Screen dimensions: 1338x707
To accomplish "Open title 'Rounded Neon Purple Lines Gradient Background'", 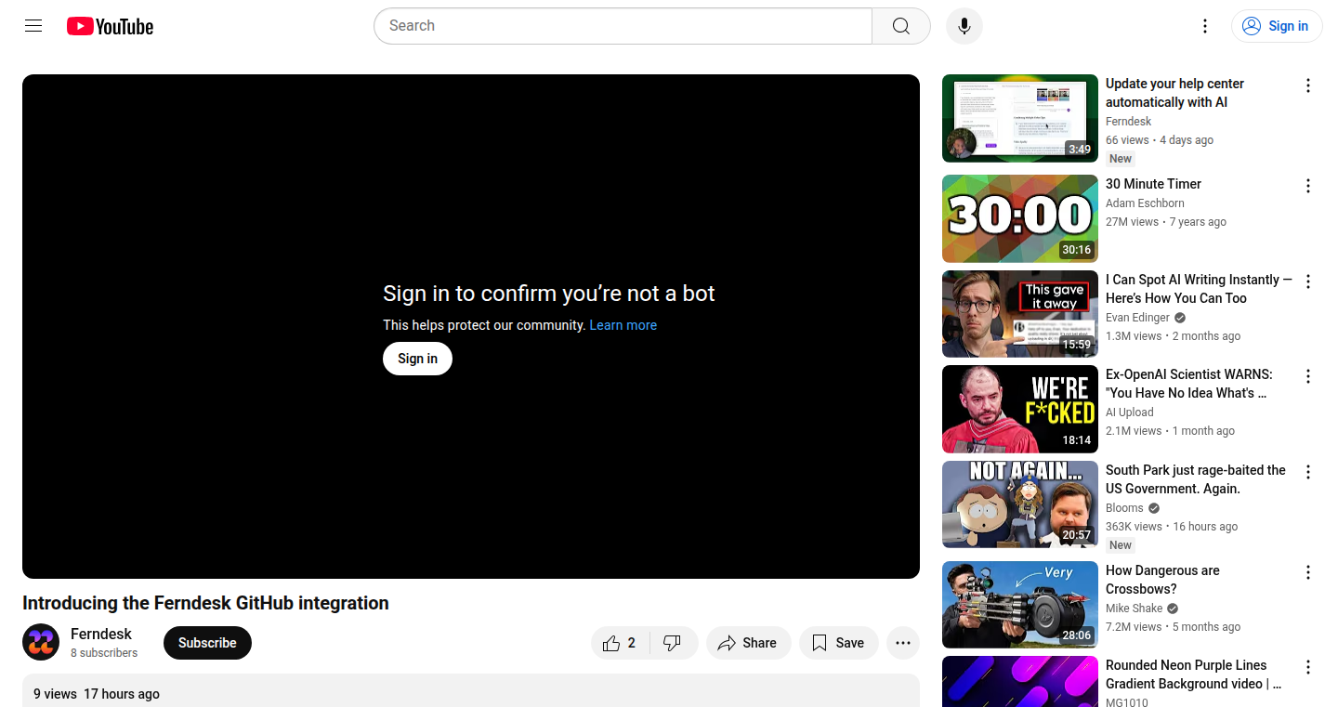I will (1194, 674).
